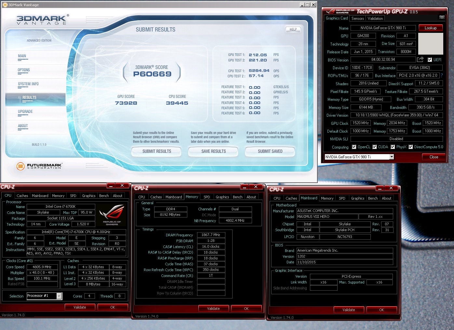Open the GPU-Z graphics card selector dropdown

[x=392, y=157]
